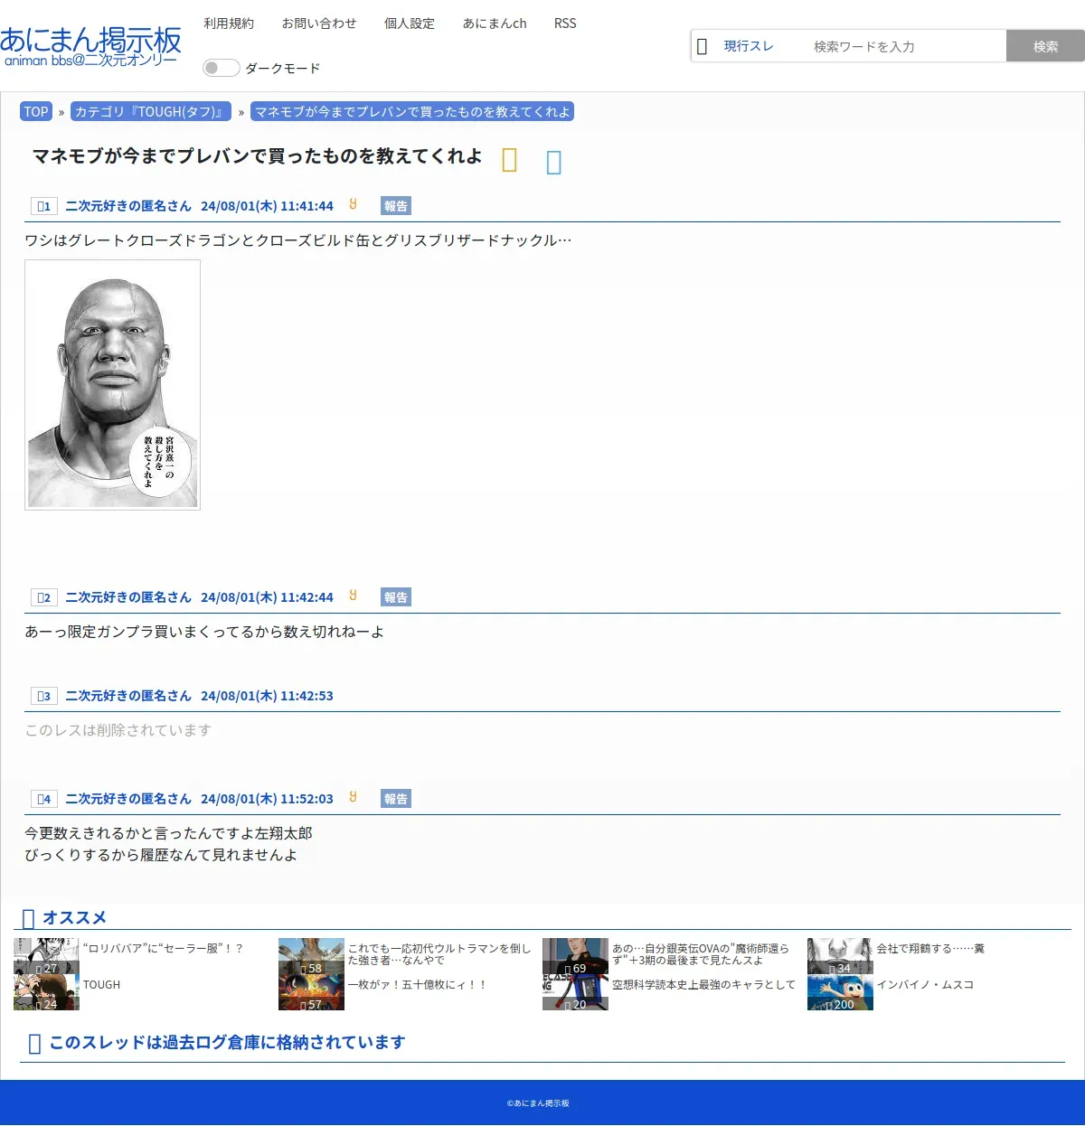This screenshot has width=1085, height=1126.
Task: Open thread これでも一応初代ウルトラマンを倒した強き者
Action: pyautogui.click(x=439, y=954)
